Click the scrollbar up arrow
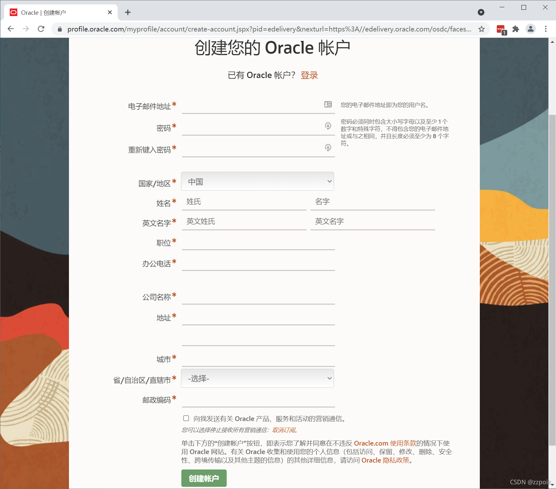Screen dimensions: 556x489 click(x=552, y=42)
